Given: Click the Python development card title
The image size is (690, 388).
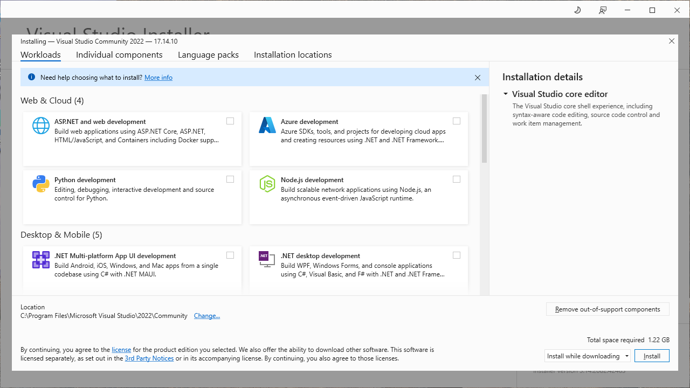Looking at the screenshot, I should click(85, 180).
